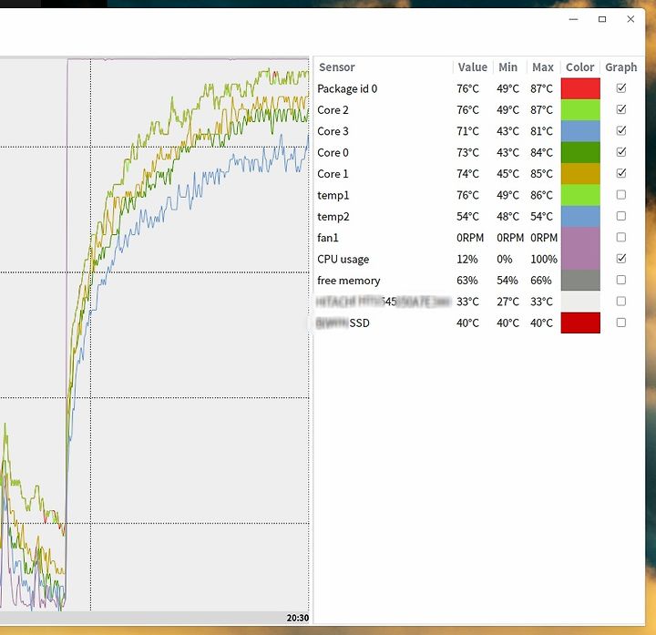Select the fan1 sensor name
The height and width of the screenshot is (635, 656).
pyautogui.click(x=328, y=238)
